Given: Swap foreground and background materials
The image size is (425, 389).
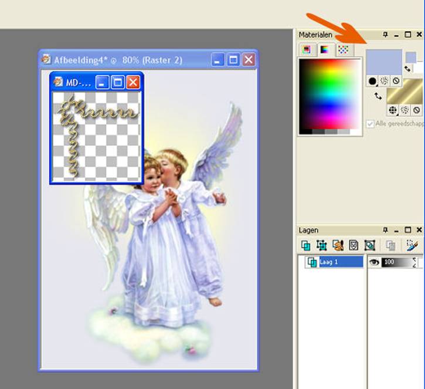Looking at the screenshot, I should (378, 96).
